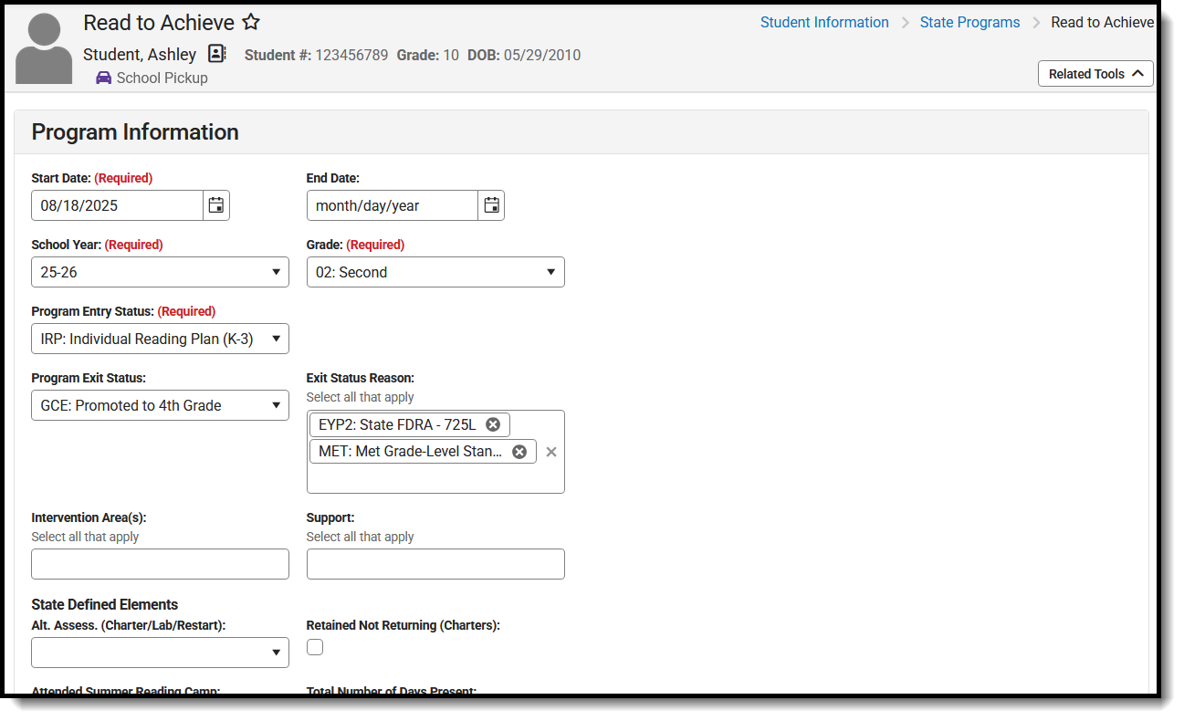
Task: Remove the MET Met Grade-Level Standard chip
Action: click(519, 451)
